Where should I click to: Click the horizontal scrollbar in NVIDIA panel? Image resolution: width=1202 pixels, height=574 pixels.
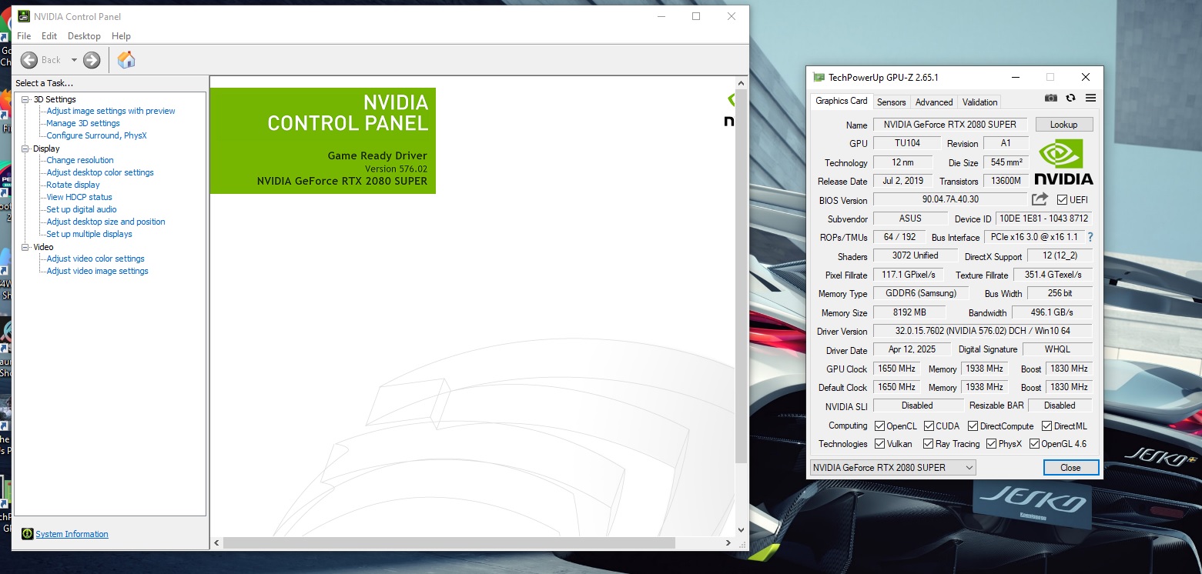click(449, 542)
